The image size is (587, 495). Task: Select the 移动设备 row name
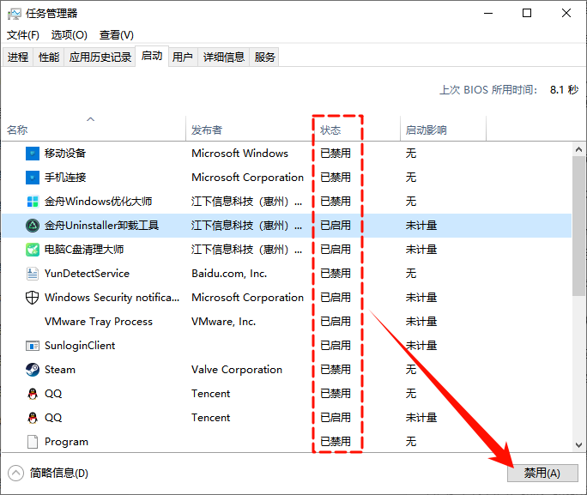[65, 154]
